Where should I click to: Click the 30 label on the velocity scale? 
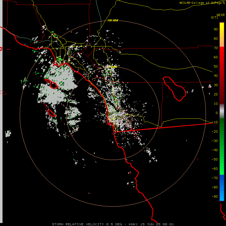[216, 85]
